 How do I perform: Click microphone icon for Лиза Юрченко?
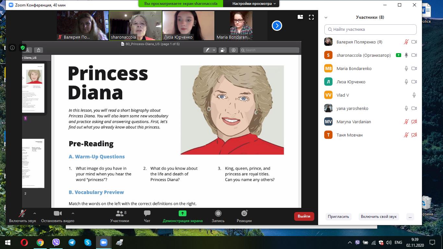click(406, 82)
